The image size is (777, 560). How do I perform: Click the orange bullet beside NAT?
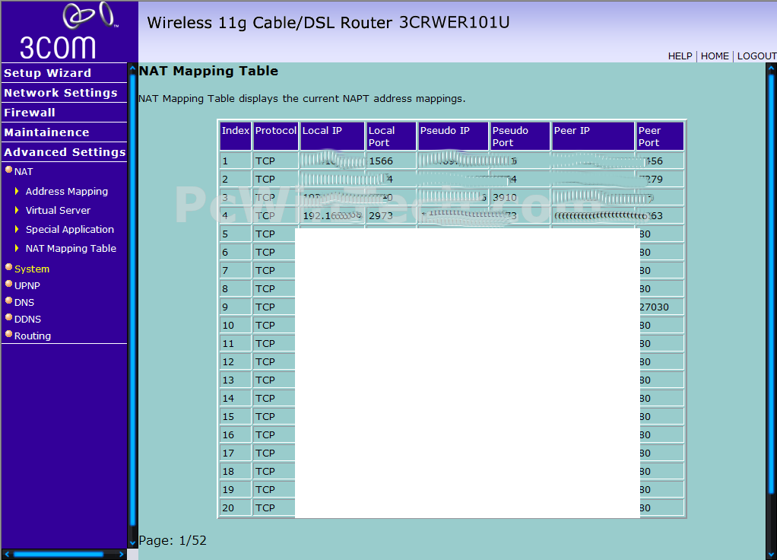click(x=8, y=170)
